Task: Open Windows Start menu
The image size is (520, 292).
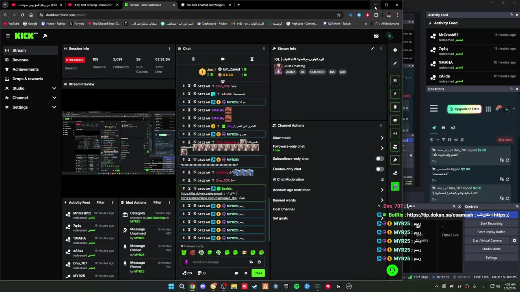Action: point(171,286)
